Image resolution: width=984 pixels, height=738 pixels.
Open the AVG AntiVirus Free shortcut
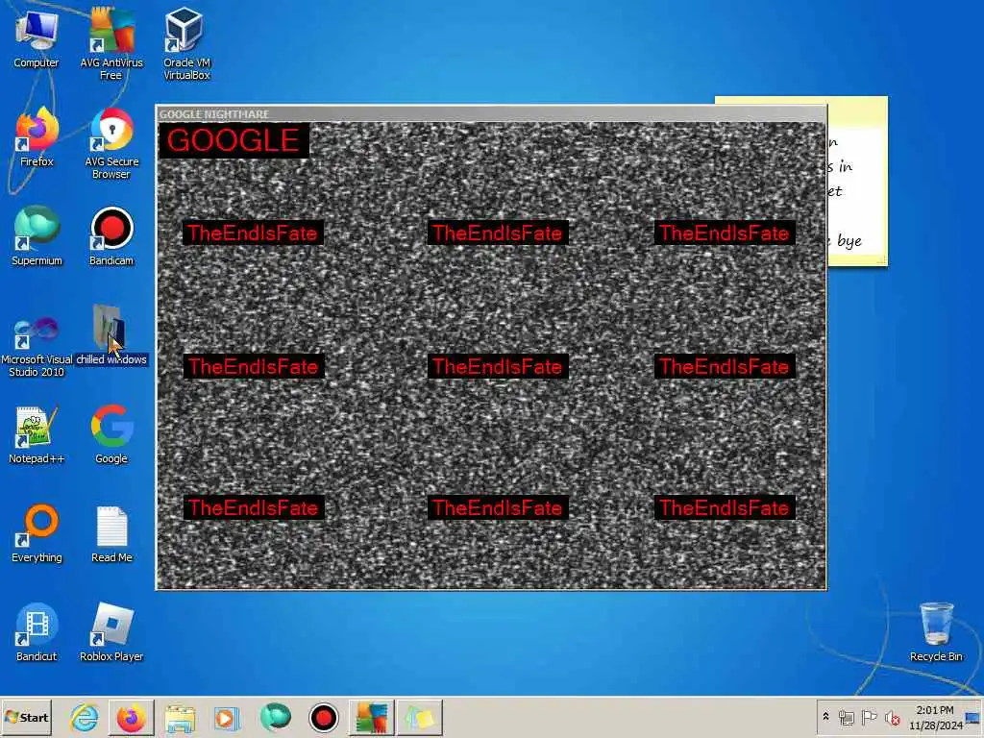(111, 44)
